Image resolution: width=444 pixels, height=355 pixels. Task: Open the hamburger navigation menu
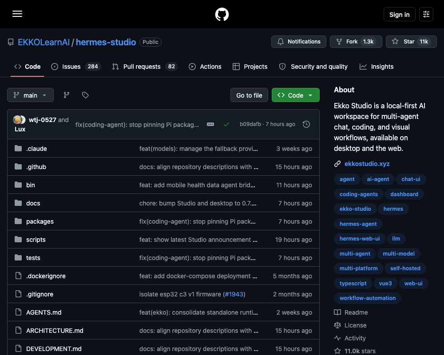(17, 14)
